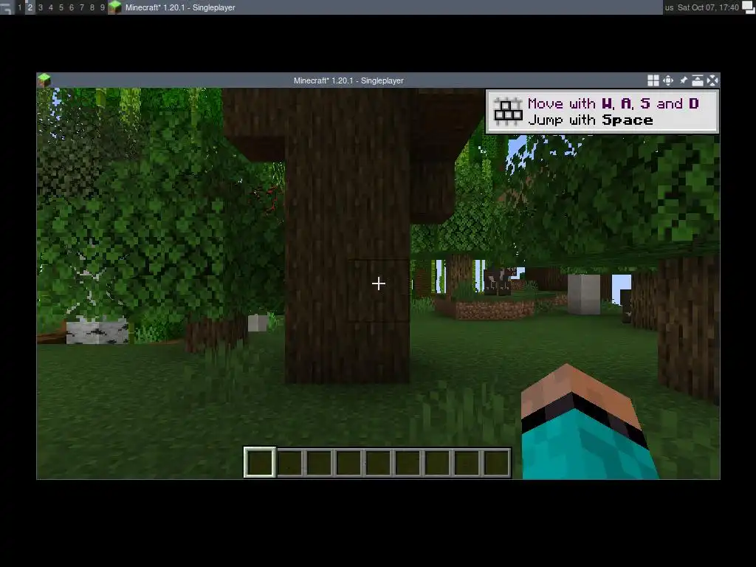This screenshot has width=756, height=567.
Task: Click the up-arrow maximize icon in Minecraft titlebar
Action: (698, 80)
